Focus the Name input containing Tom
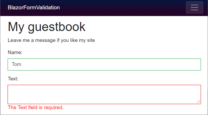The width and height of the screenshot is (208, 115). coord(104,64)
